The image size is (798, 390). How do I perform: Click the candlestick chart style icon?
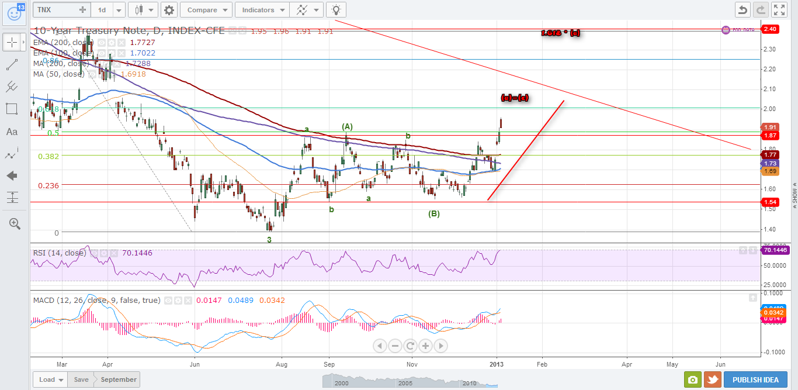point(138,10)
